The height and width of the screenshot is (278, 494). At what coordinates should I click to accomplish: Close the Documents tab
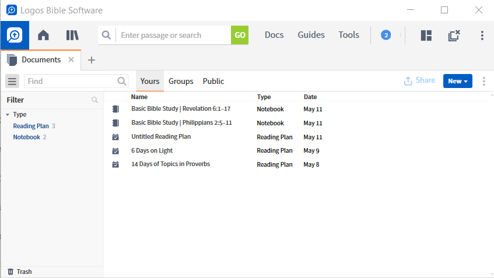(x=71, y=59)
